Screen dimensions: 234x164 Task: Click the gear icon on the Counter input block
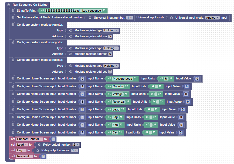point(12,86)
